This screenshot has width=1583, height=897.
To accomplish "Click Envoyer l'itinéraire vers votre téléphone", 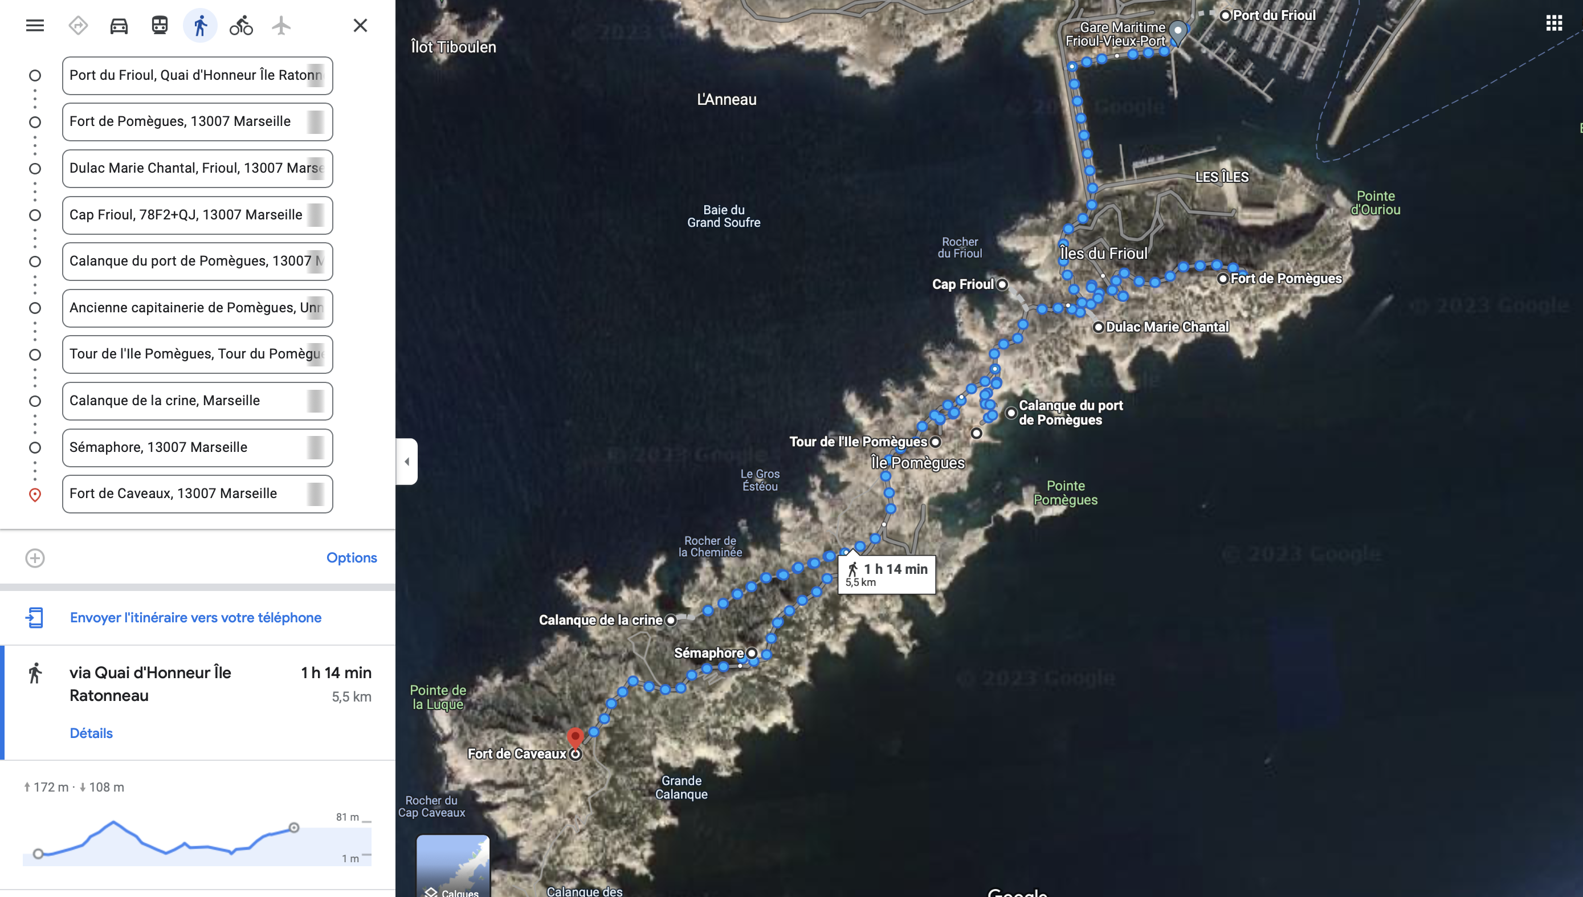I will coord(195,617).
